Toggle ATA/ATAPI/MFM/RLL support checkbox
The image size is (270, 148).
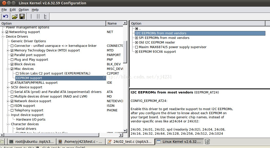(12, 83)
